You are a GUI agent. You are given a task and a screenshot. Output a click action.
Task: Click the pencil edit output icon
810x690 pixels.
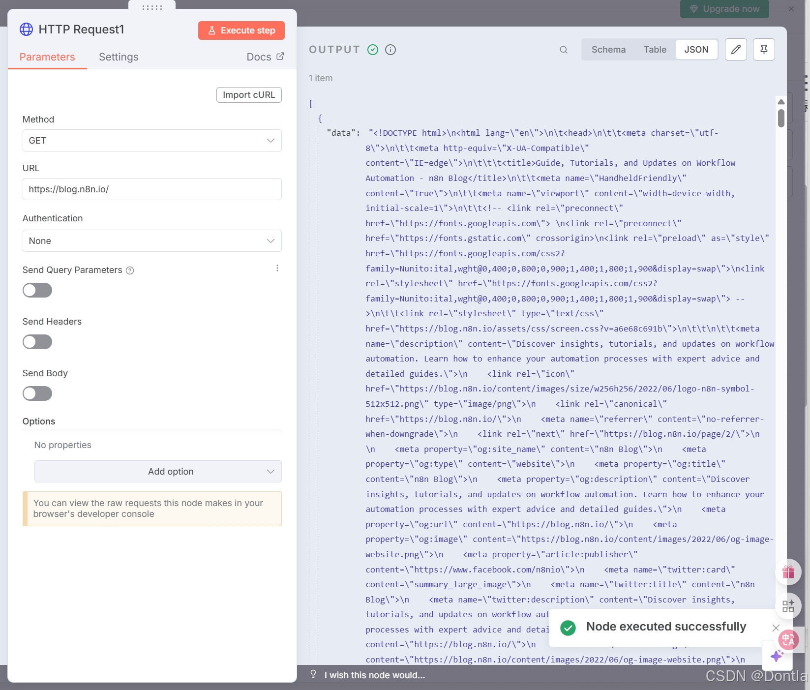click(x=736, y=50)
